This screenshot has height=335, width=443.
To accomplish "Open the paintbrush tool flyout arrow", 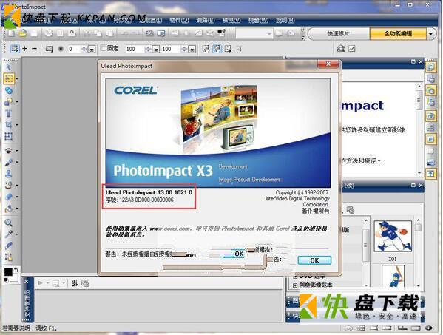I will (17, 162).
